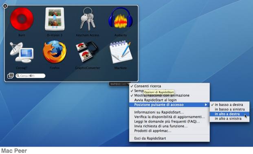Enable Avvia RapidoStart al login
Image resolution: width=253 pixels, height=154 pixels.
(x=169, y=100)
